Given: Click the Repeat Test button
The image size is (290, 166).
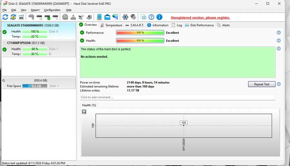Looking at the screenshot, I should click(262, 84).
